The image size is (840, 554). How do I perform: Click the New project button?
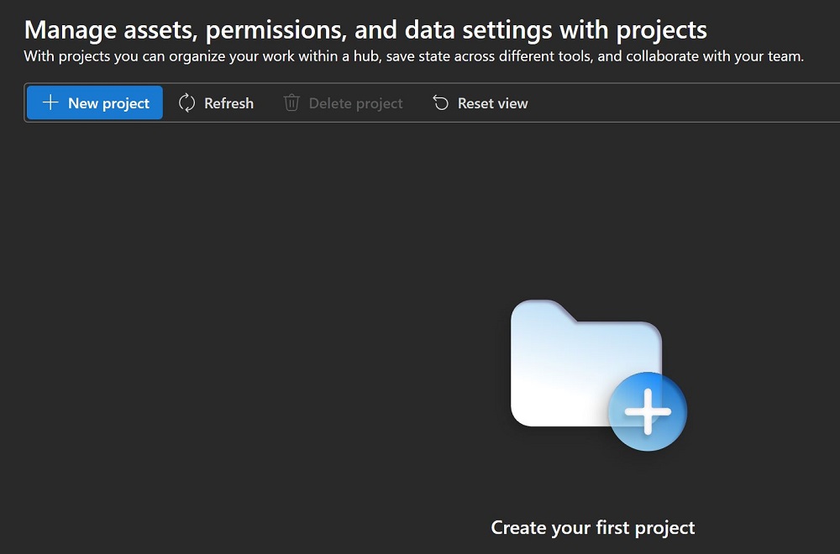(95, 102)
